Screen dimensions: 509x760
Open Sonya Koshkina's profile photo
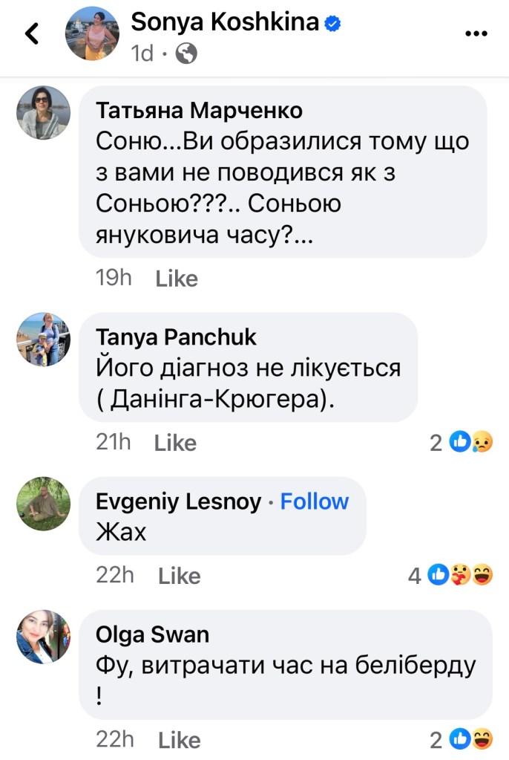92,33
